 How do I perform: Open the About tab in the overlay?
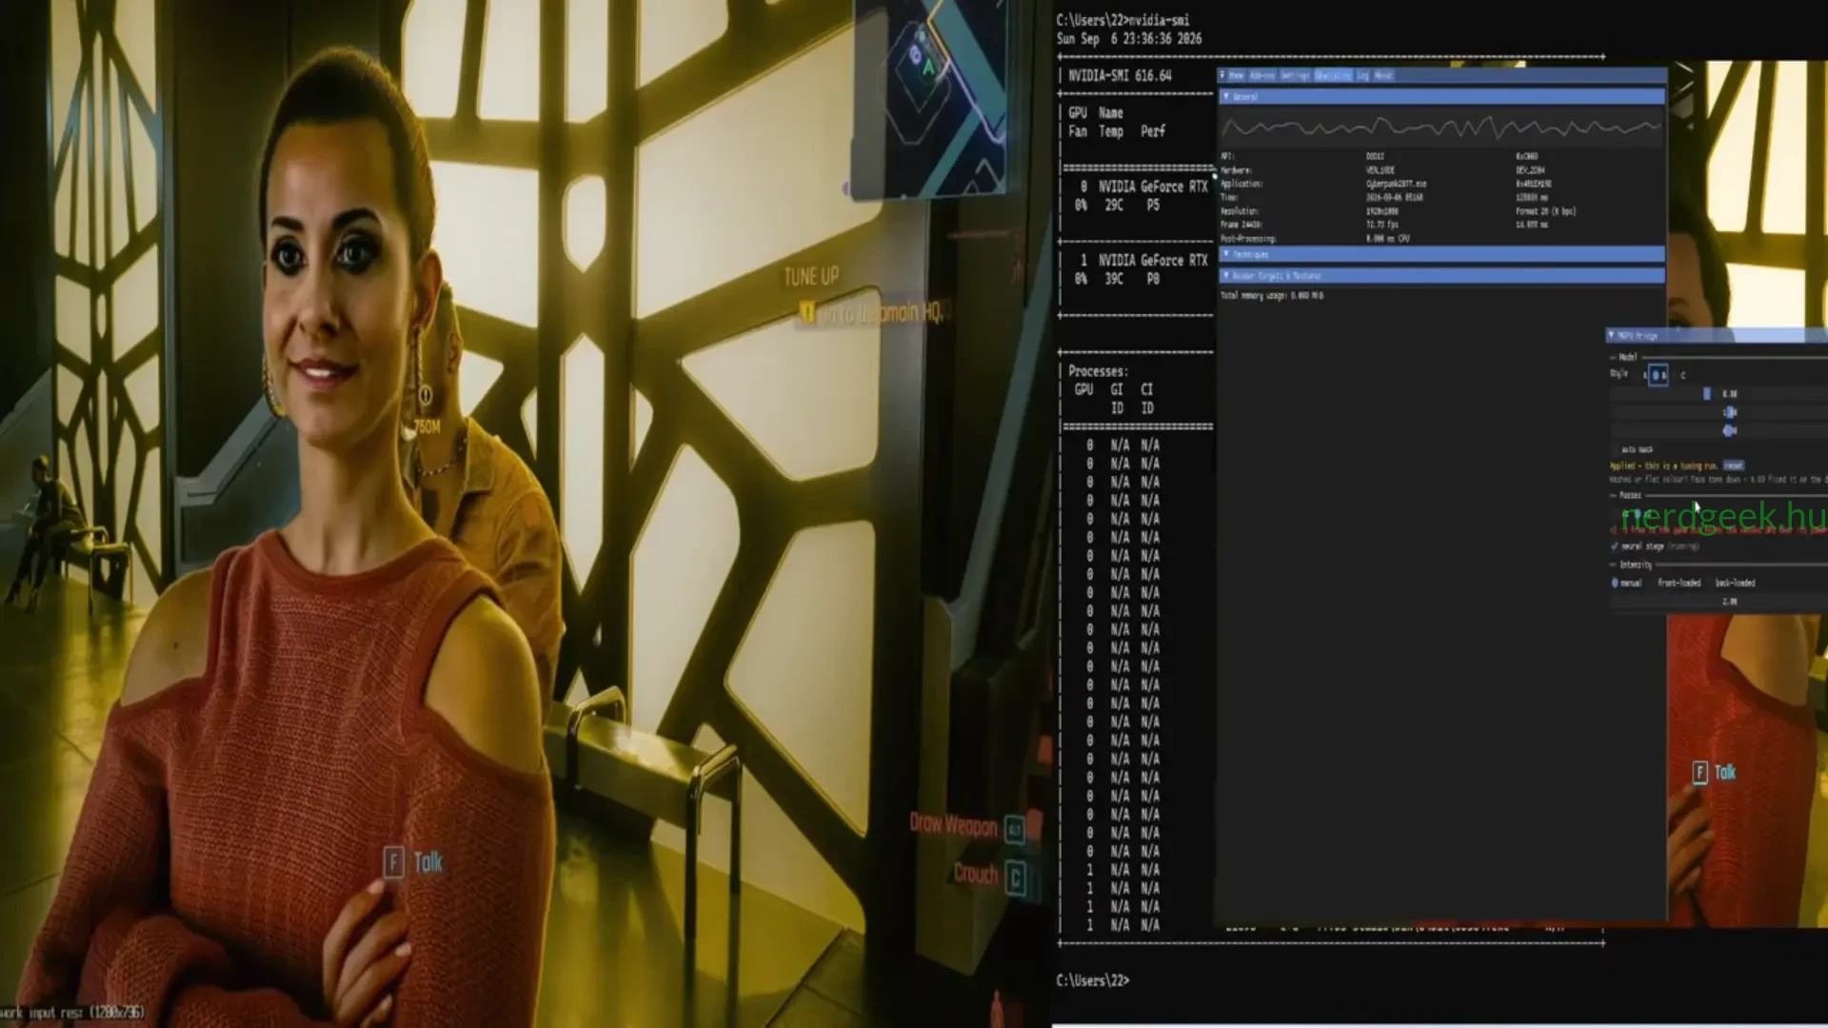point(1383,75)
